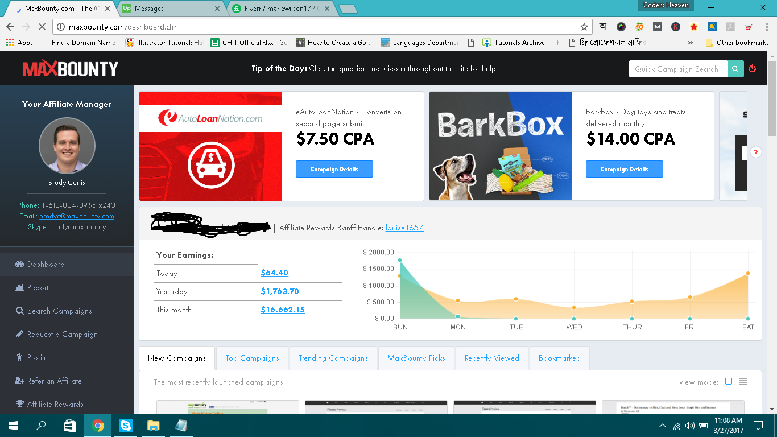Click the round K extension icon
This screenshot has width=777, height=437.
pos(676,27)
